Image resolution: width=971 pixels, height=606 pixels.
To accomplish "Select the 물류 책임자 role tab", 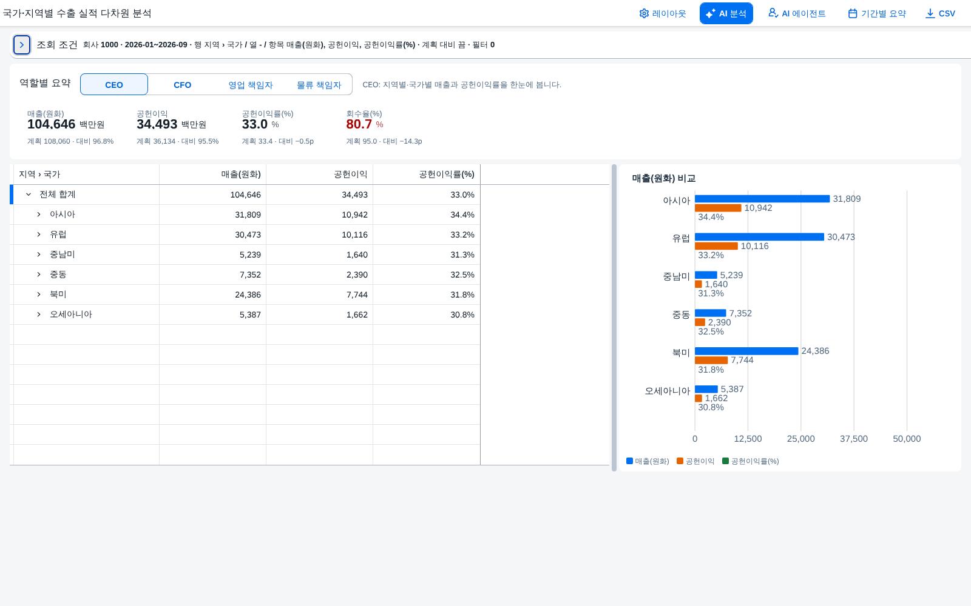I will tap(319, 85).
